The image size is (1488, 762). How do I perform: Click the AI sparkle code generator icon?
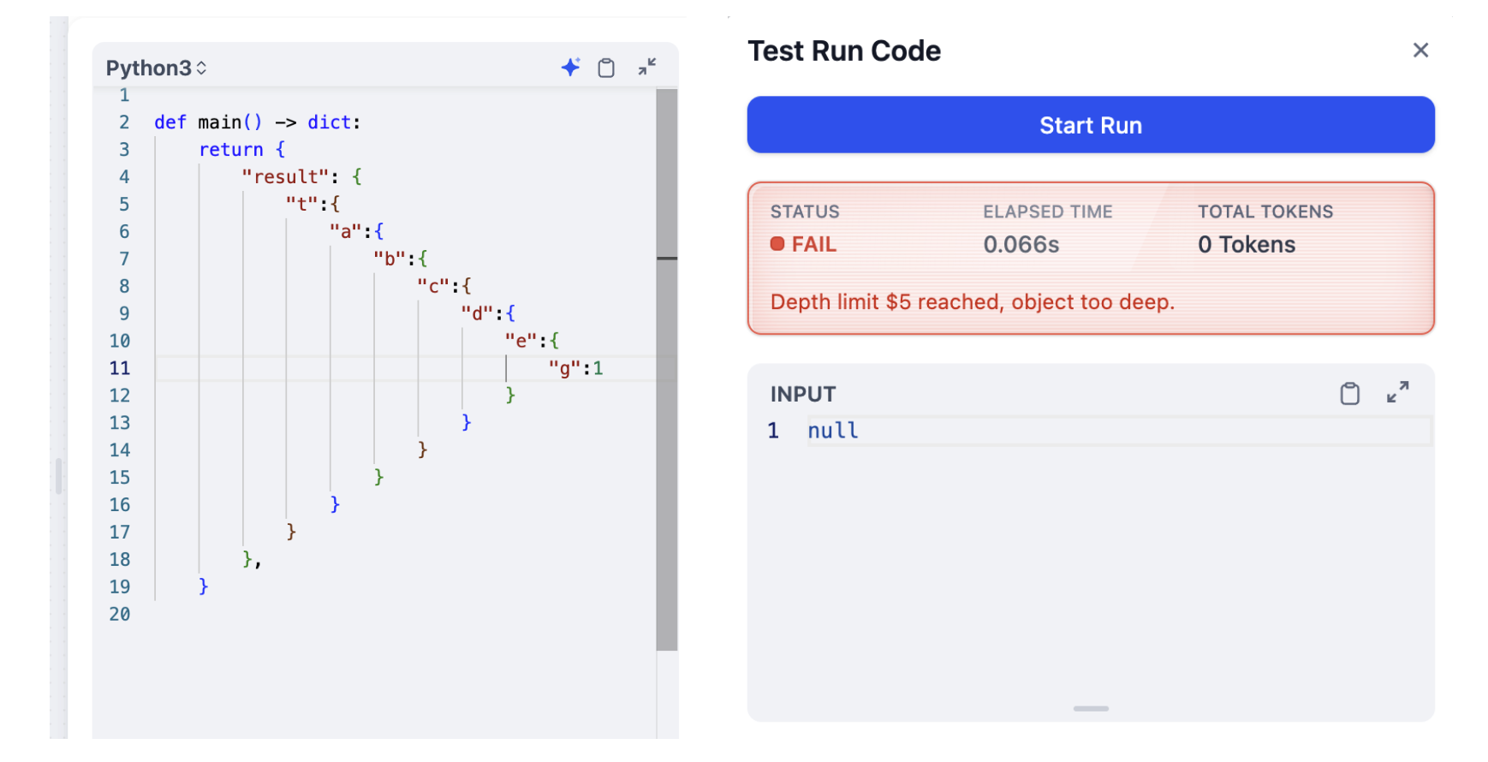570,68
